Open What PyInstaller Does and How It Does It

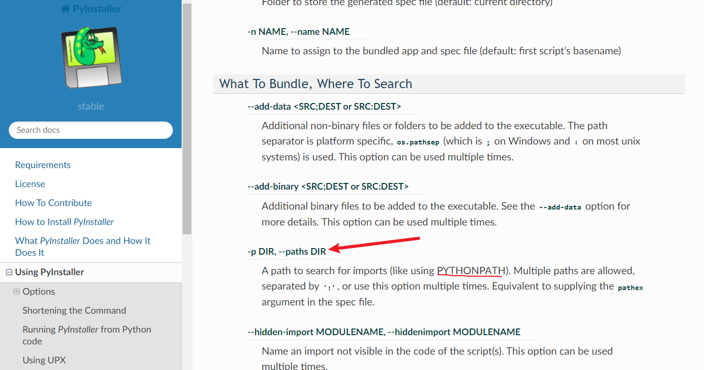83,246
